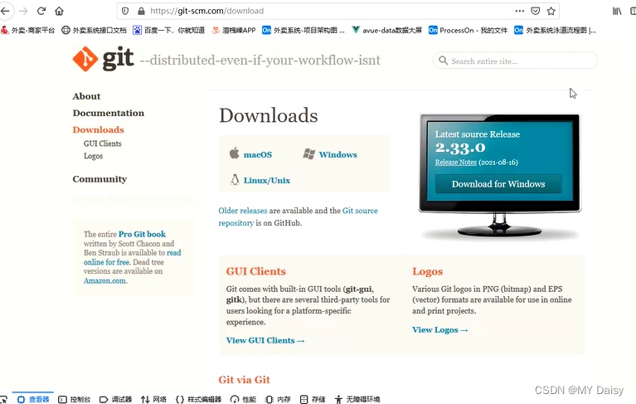Open Community in the sidebar

click(x=100, y=179)
